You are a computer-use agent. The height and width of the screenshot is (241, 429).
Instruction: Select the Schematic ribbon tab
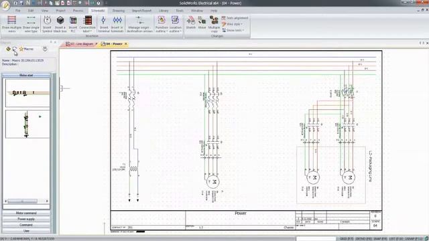pos(98,11)
